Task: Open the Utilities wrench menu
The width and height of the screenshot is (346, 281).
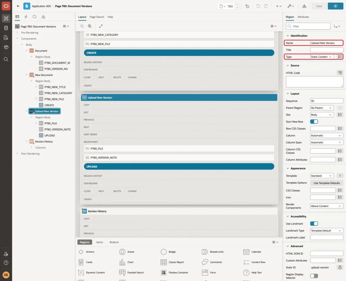Action: (291, 6)
